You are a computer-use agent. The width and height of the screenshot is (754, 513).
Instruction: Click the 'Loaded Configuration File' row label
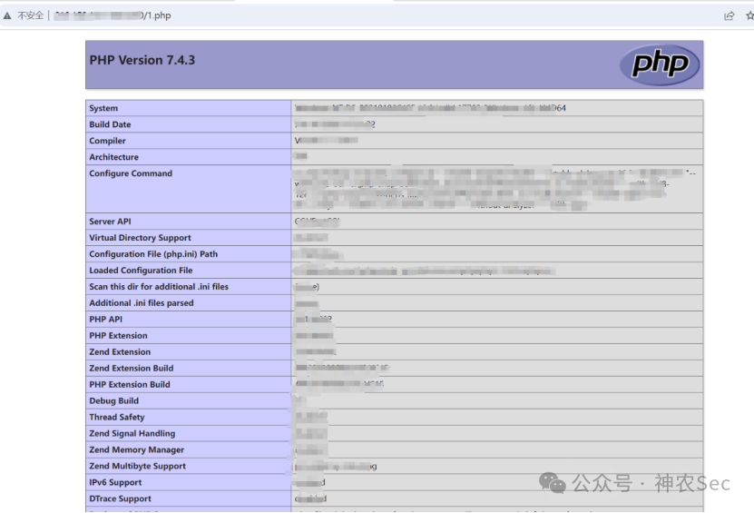(x=141, y=271)
